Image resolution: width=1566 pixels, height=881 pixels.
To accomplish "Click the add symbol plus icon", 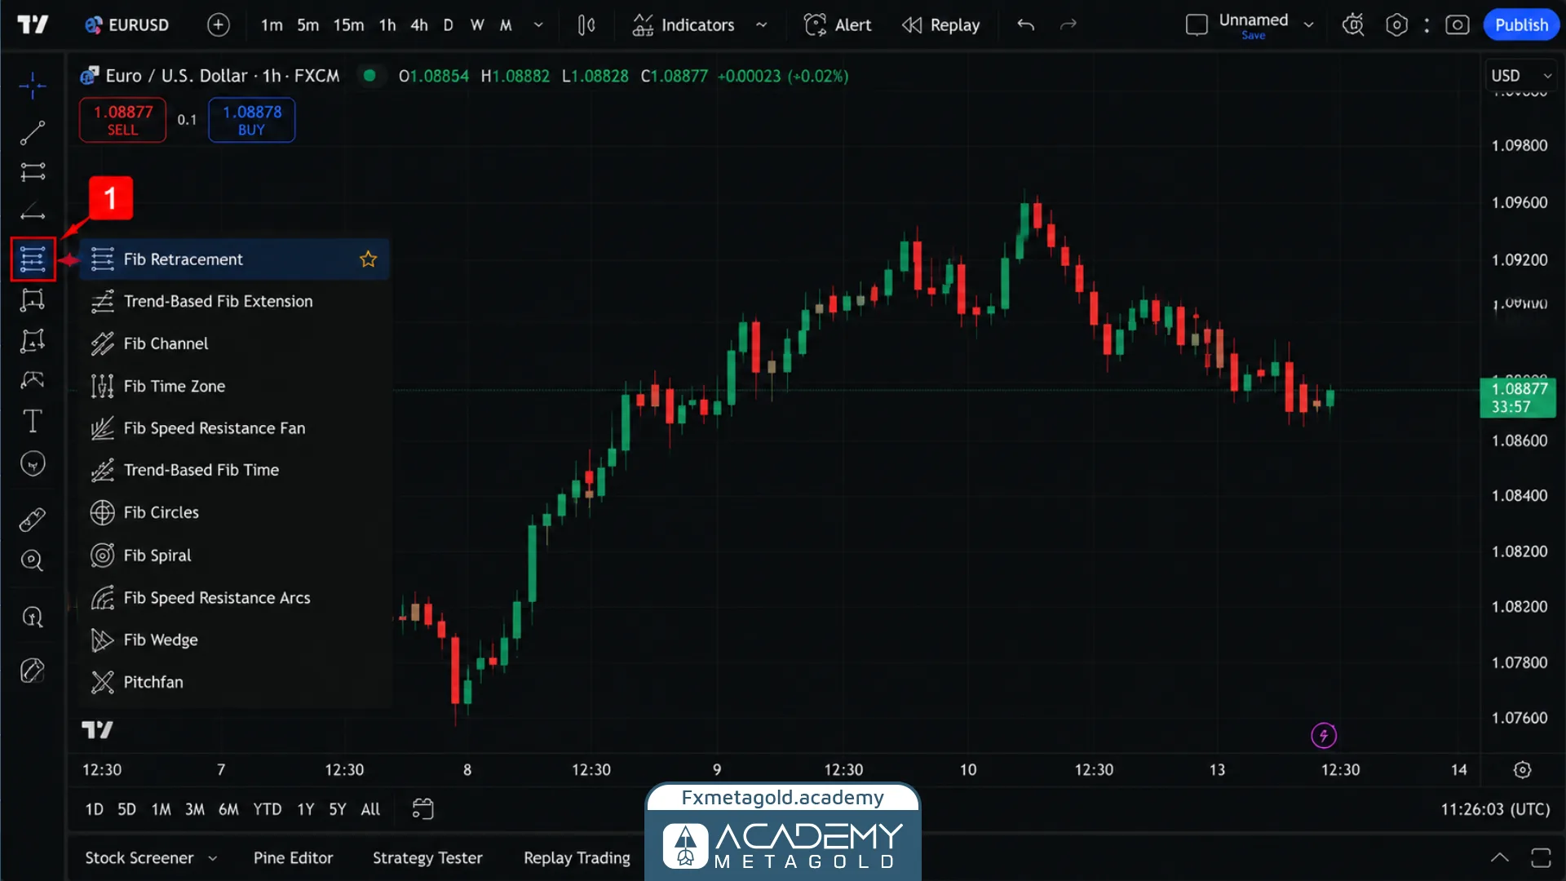I will coord(219,25).
